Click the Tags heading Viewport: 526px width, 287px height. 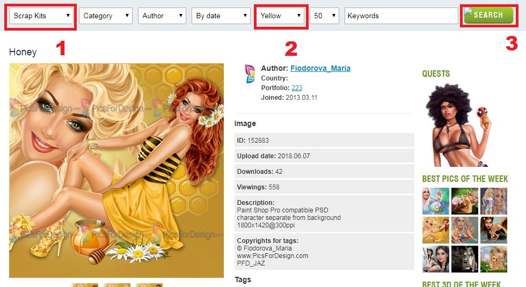[x=243, y=279]
